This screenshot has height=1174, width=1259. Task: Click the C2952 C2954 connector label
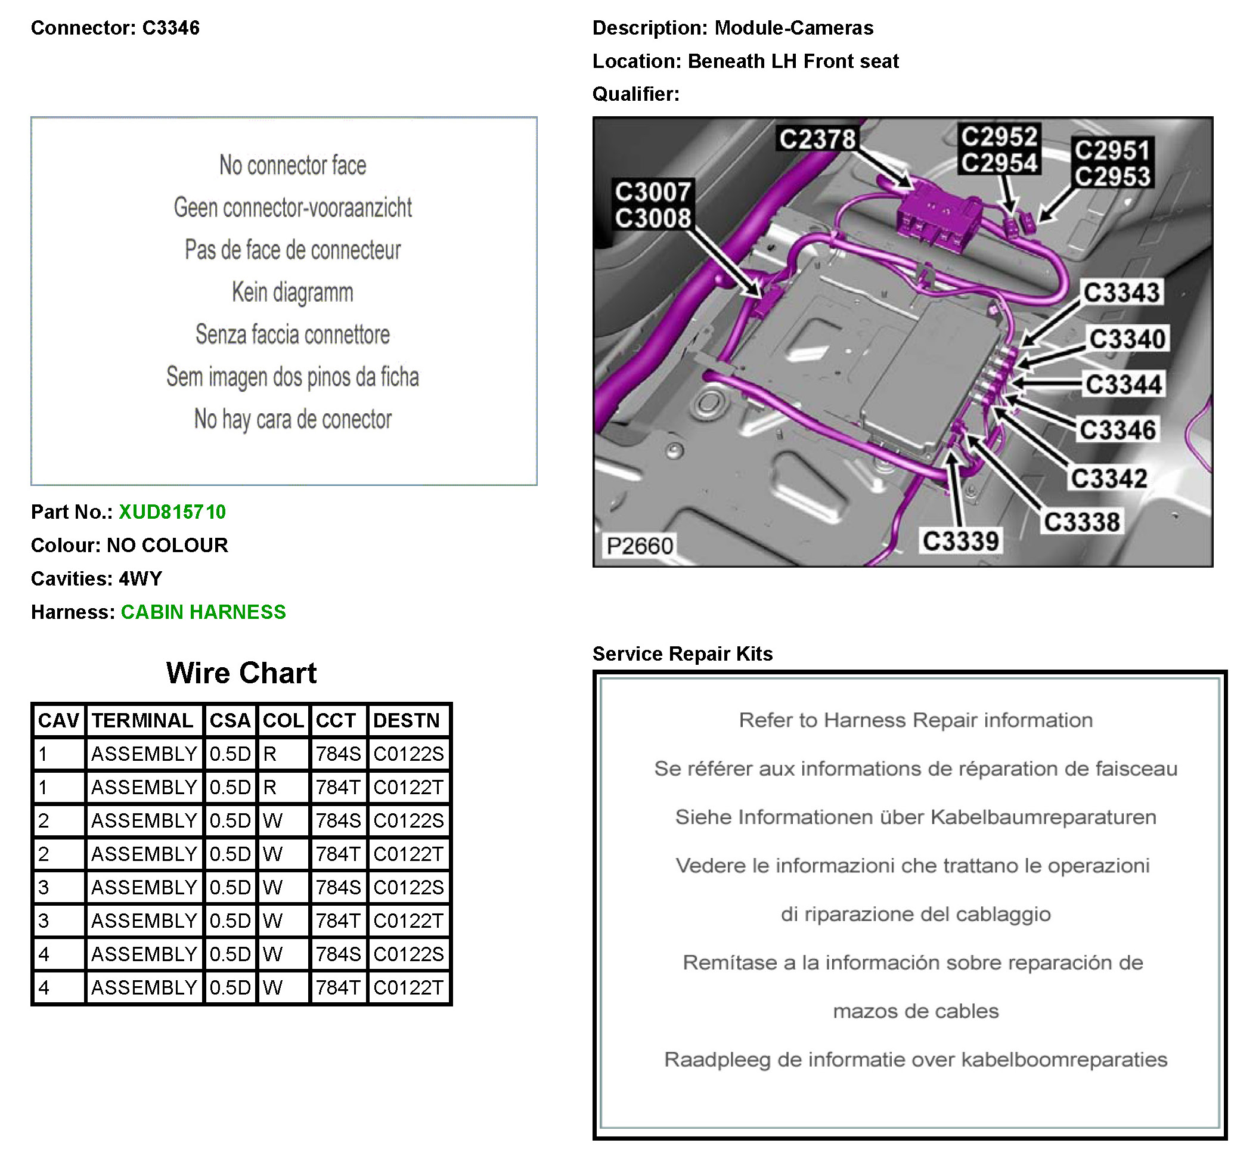[x=998, y=150]
